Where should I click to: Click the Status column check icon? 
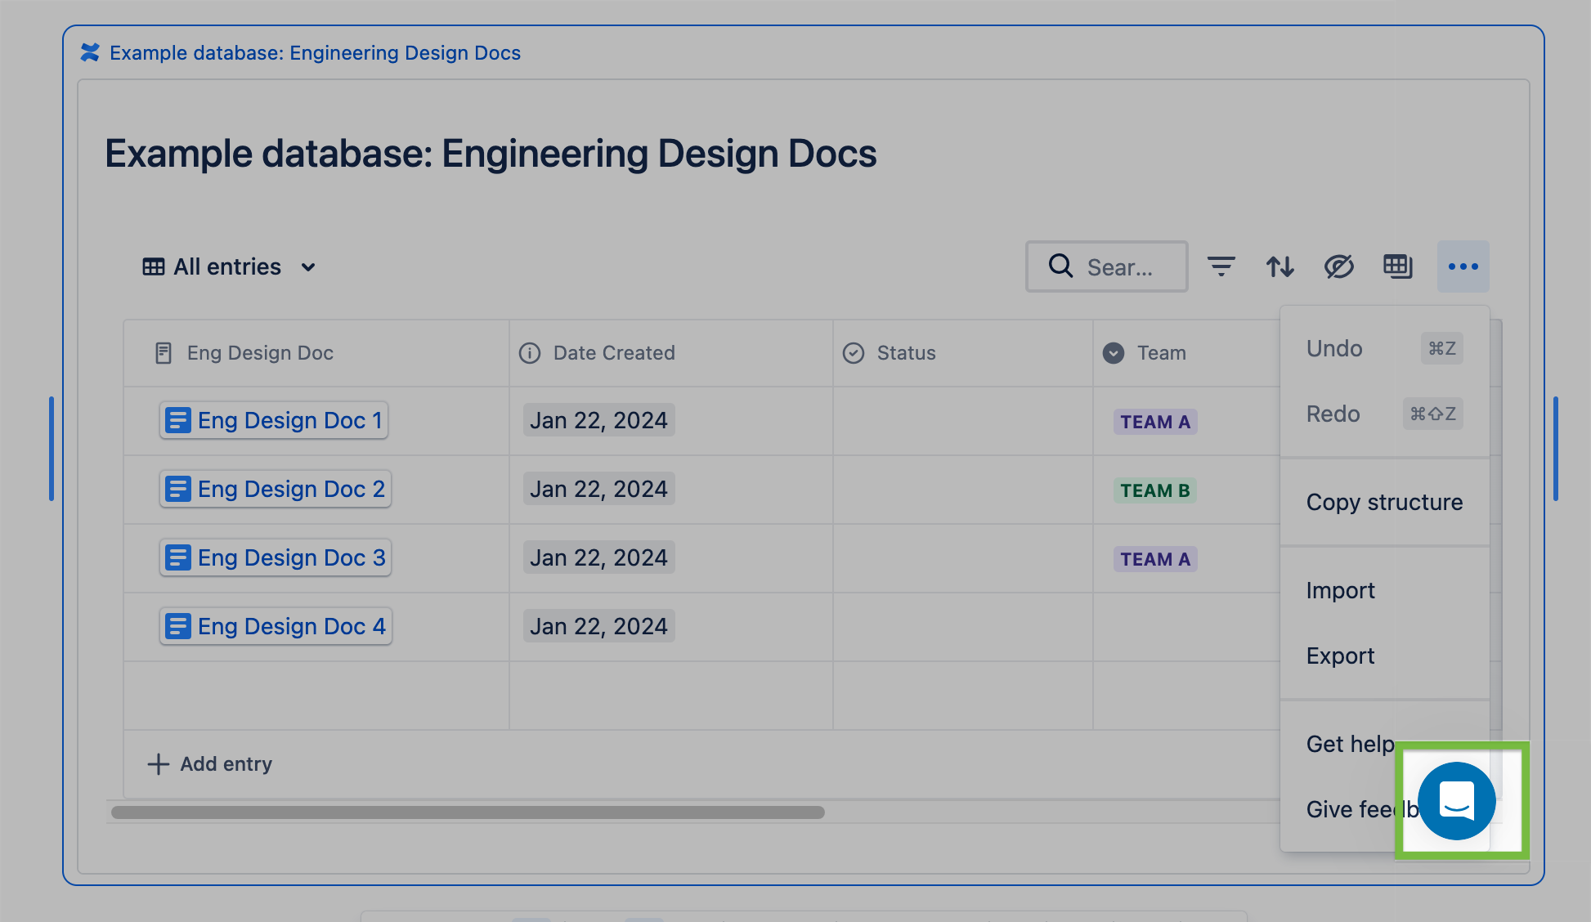click(854, 353)
